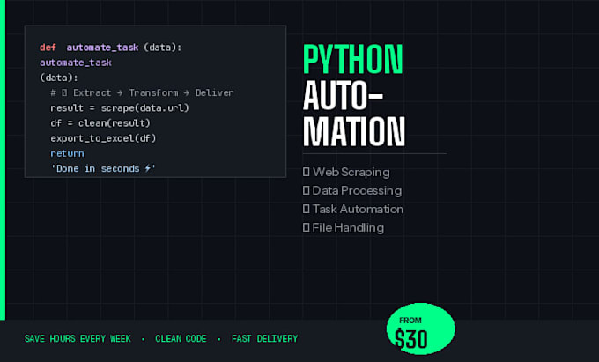Image resolution: width=599 pixels, height=362 pixels.
Task: Select the 'File Handling' list item
Action: (x=344, y=227)
